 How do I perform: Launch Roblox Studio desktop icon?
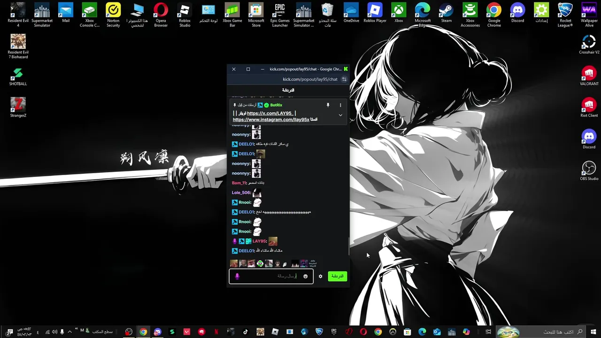tap(185, 15)
